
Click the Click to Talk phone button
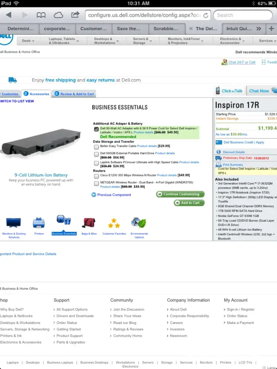point(230,91)
